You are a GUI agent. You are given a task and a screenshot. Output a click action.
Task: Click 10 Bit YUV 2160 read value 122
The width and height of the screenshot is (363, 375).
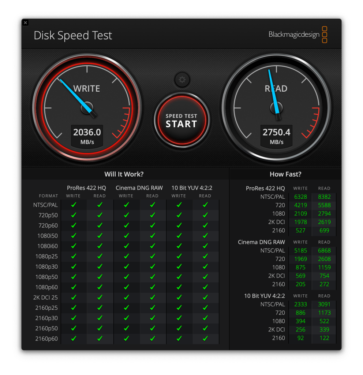coord(324,338)
